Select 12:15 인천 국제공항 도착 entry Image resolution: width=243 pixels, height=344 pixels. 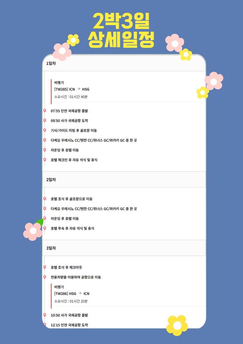pos(69,325)
